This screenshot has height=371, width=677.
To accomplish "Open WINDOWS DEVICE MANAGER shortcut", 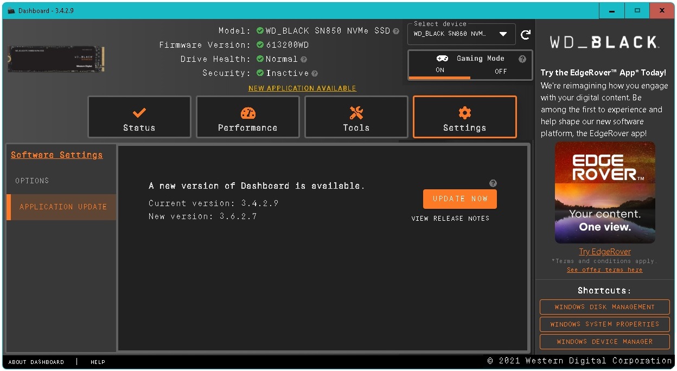I will [x=605, y=342].
